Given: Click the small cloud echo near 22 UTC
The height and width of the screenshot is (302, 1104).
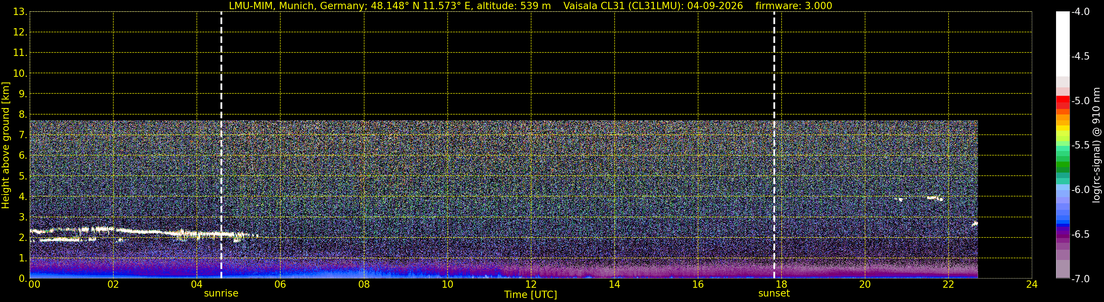Looking at the screenshot, I should pos(934,198).
